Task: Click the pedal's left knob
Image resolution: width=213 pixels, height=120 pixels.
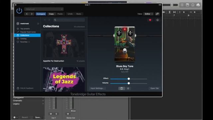Action: pyautogui.click(x=119, y=33)
